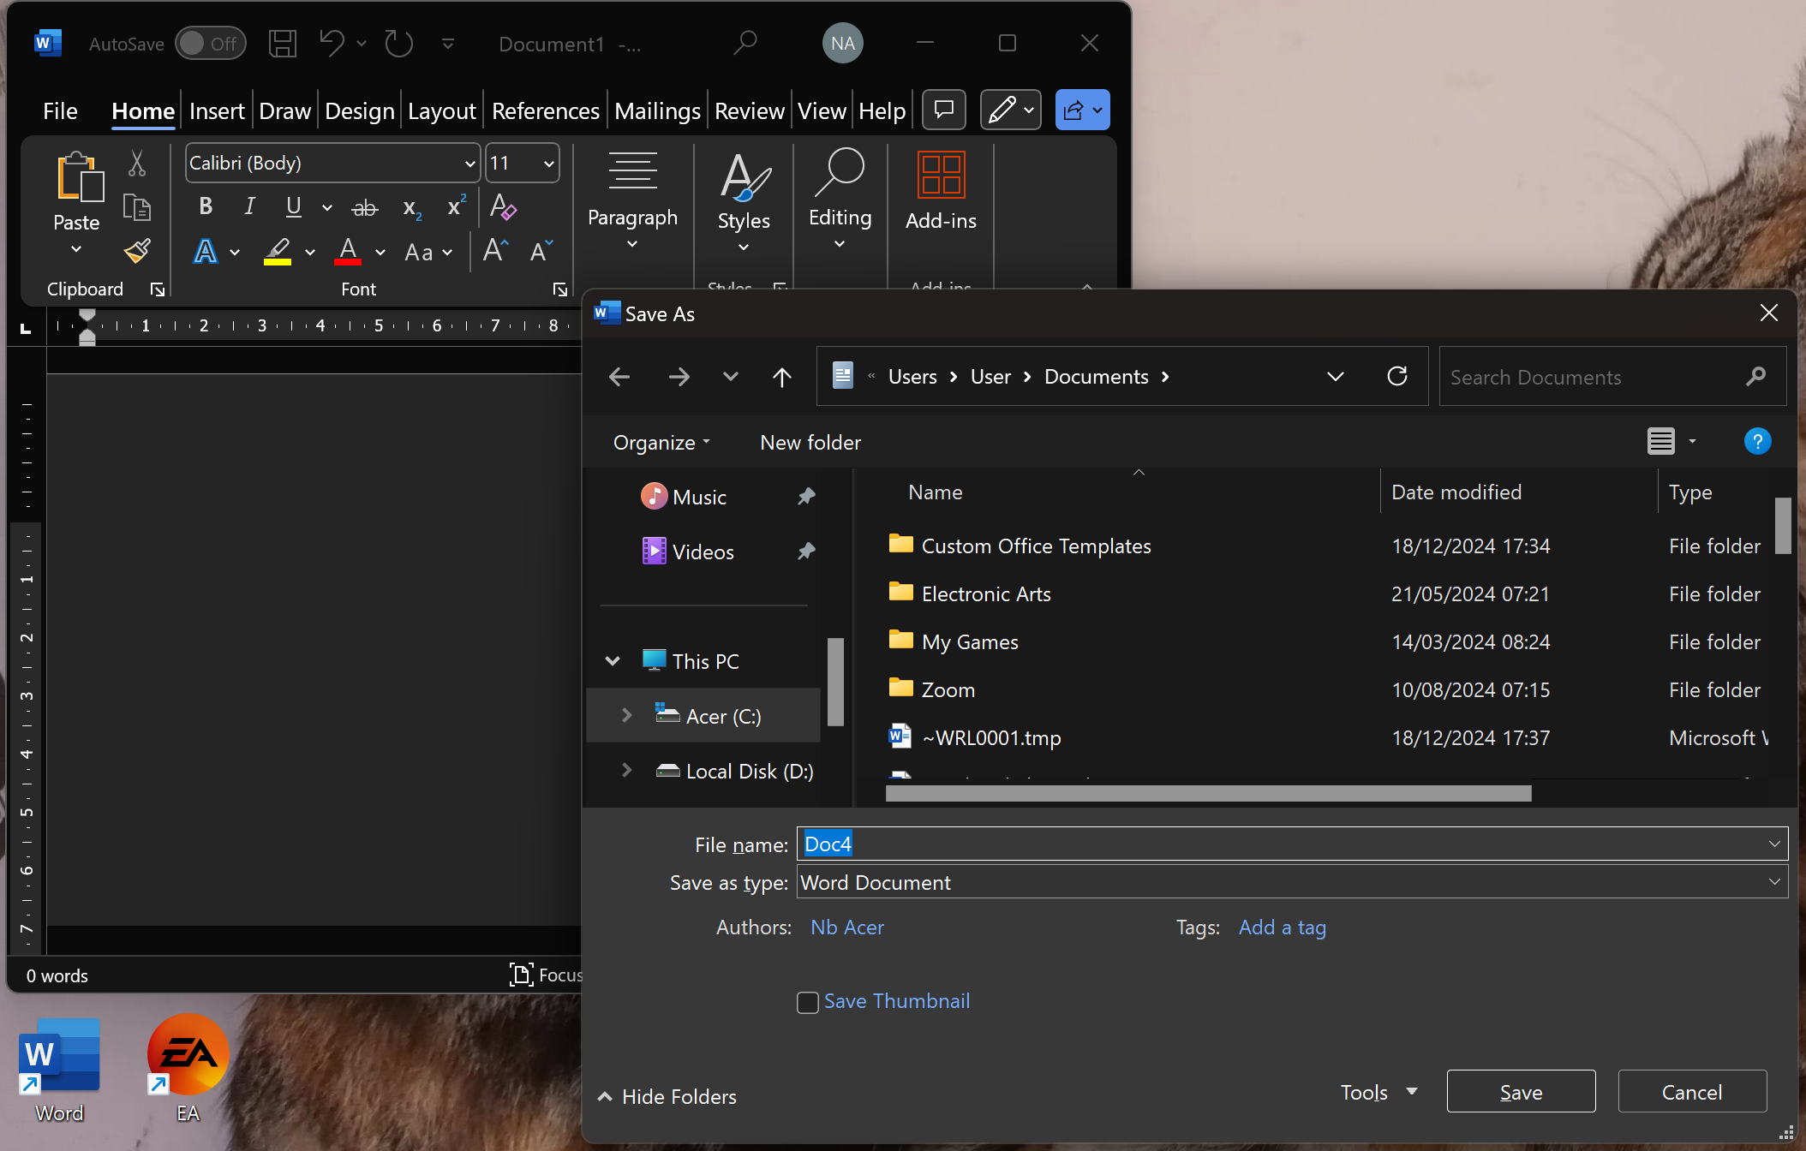Select the Clear All Formatting icon
The width and height of the screenshot is (1806, 1151).
point(504,206)
